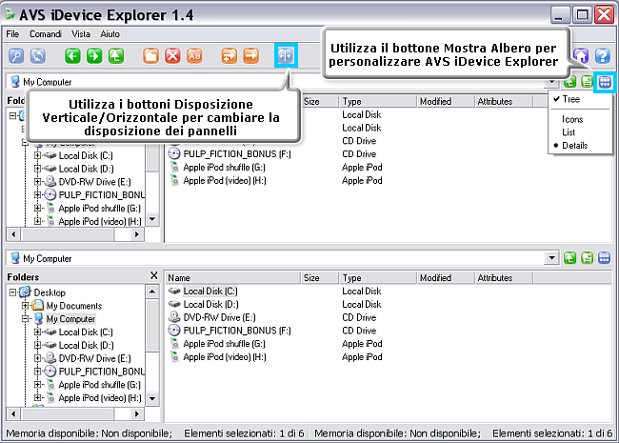Open top panel path dropdown arrow

551,83
